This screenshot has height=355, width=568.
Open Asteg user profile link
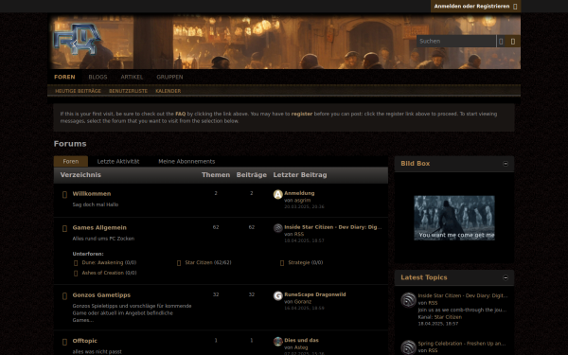[x=301, y=347]
